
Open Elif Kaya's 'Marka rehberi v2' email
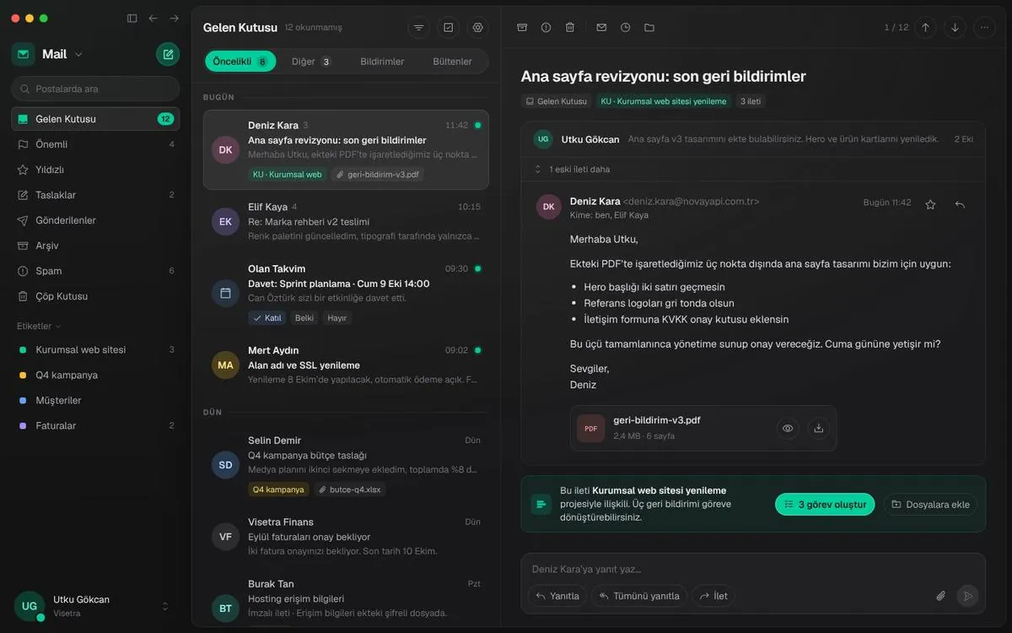pyautogui.click(x=346, y=222)
